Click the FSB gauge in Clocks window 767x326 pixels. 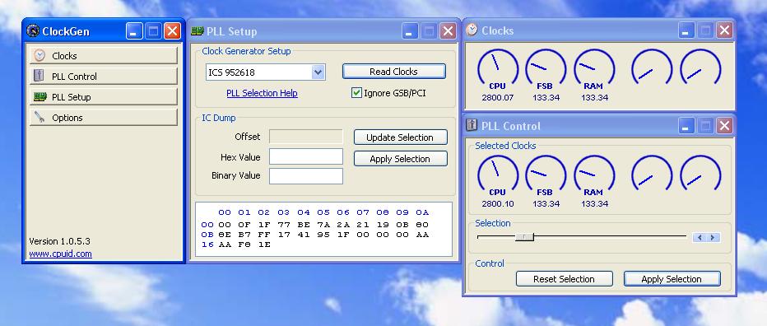point(546,69)
